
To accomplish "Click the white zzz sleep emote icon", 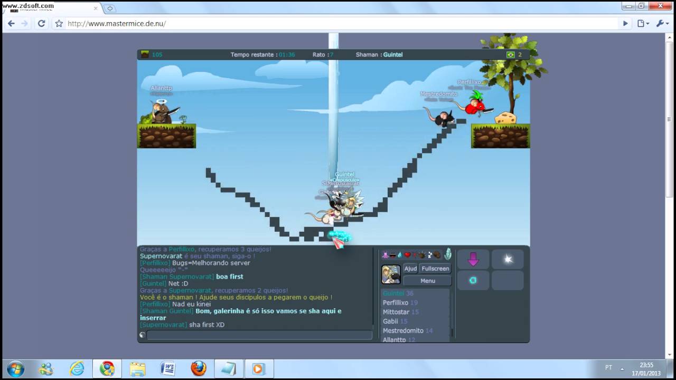I will tap(430, 255).
